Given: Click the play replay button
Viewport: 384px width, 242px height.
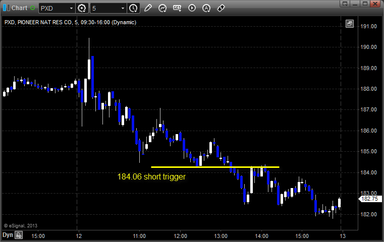Looking at the screenshot, I should point(192,8).
